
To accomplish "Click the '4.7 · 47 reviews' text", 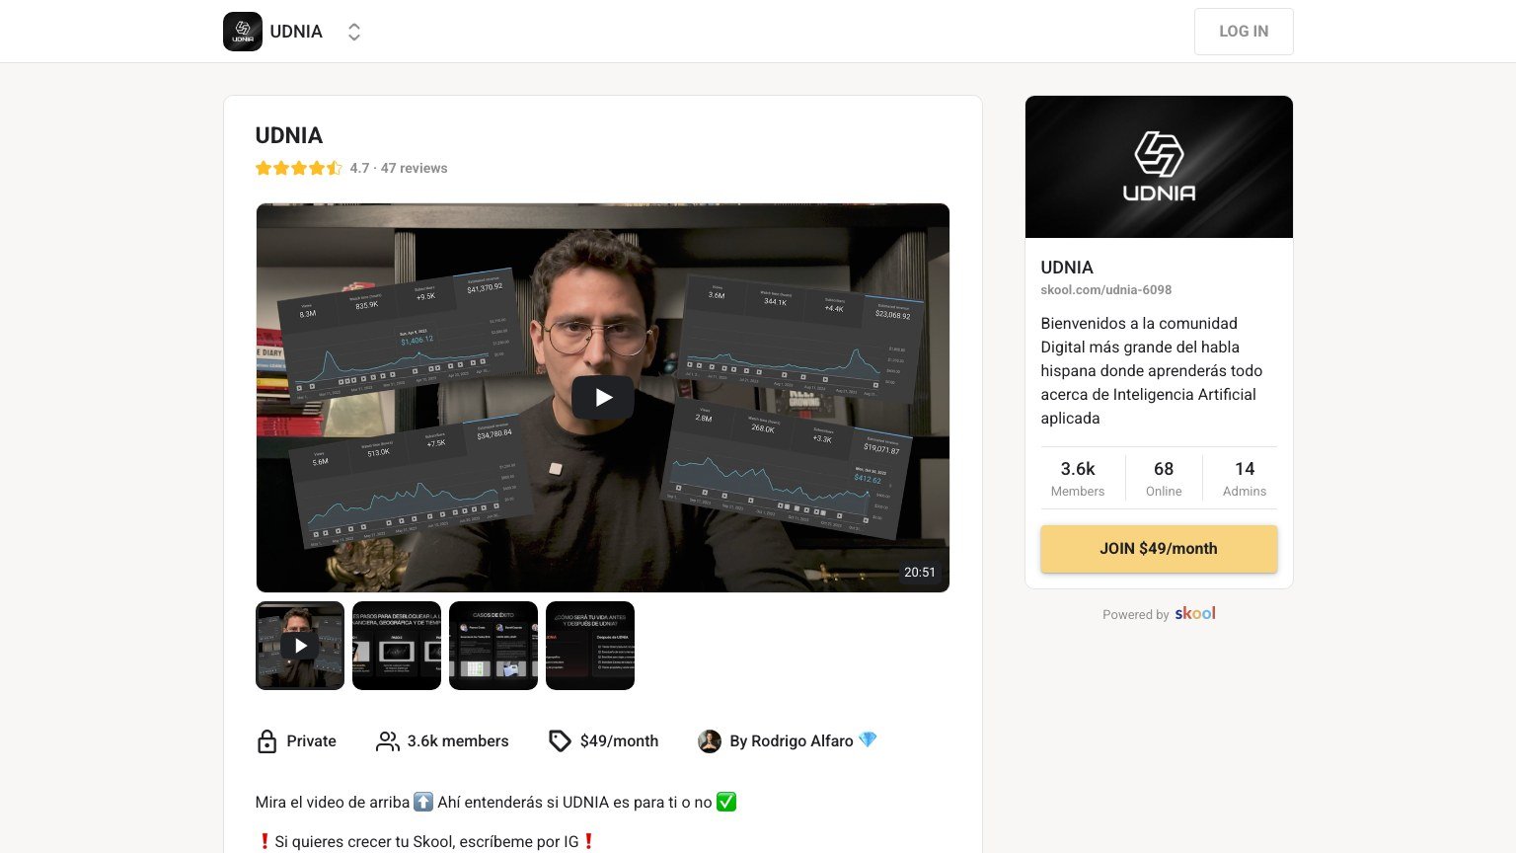I will [399, 168].
